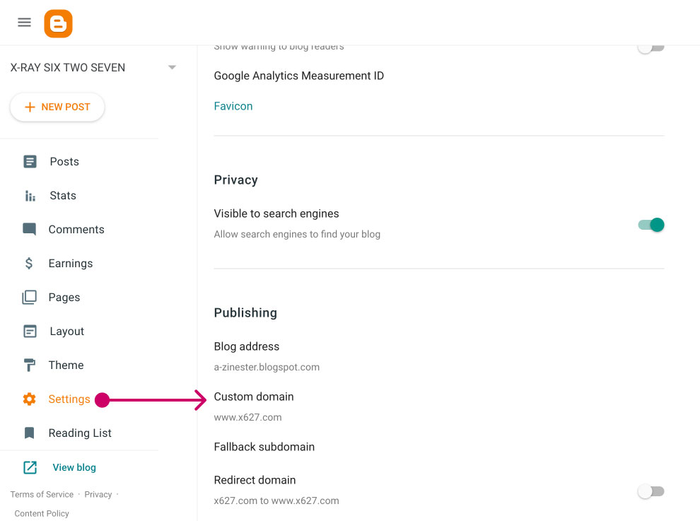This screenshot has width=700, height=521.
Task: Open the View blog link
Action: click(74, 467)
